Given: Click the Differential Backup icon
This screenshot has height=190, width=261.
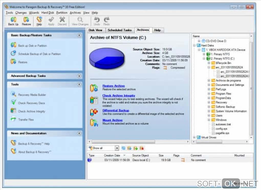Looking at the screenshot, I should 94,112.
